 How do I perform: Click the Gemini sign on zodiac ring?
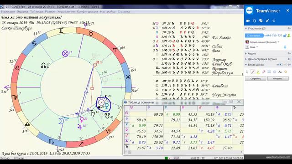coord(61,31)
